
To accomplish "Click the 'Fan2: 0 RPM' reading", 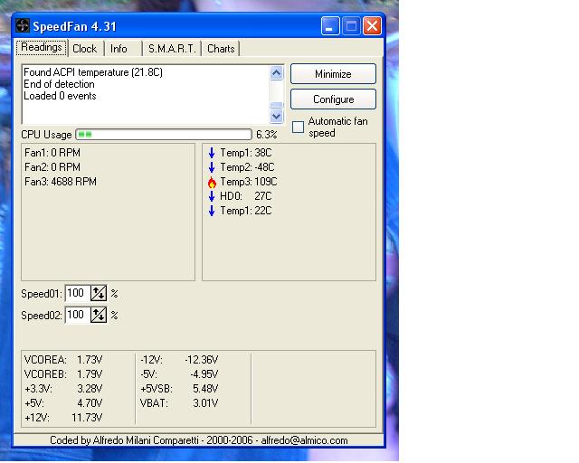I will pos(52,167).
